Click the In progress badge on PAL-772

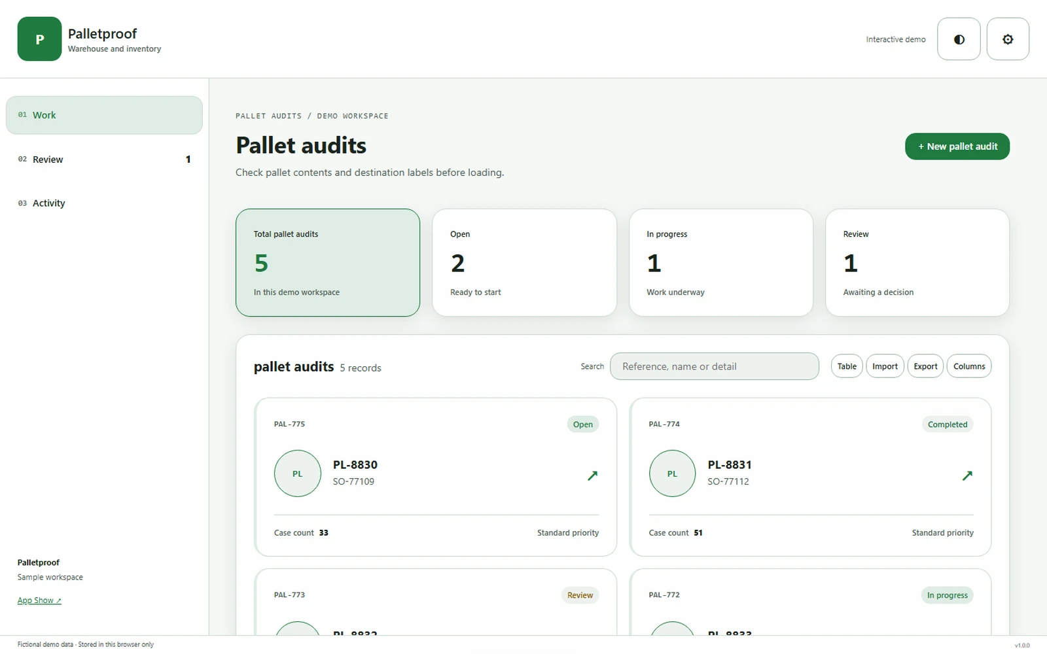point(947,595)
